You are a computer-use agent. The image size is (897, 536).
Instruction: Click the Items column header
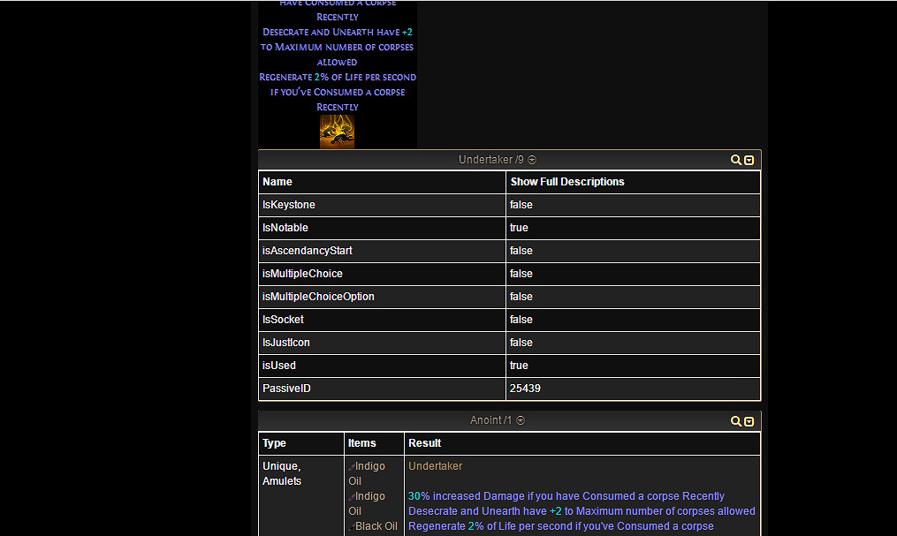point(361,443)
